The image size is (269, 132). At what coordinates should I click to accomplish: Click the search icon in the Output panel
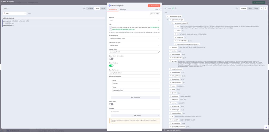(x=236, y=8)
